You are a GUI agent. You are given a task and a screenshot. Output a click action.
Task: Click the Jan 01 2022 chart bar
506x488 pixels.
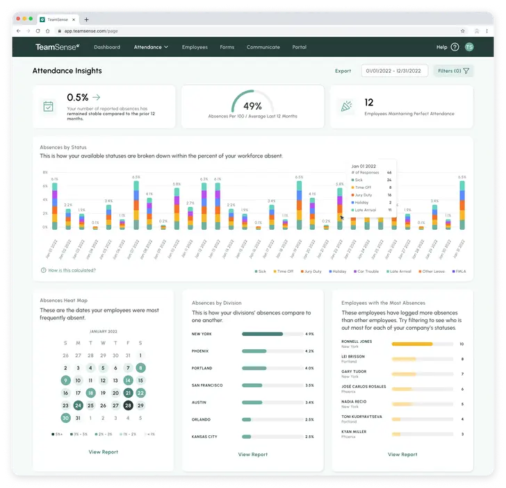click(54, 206)
